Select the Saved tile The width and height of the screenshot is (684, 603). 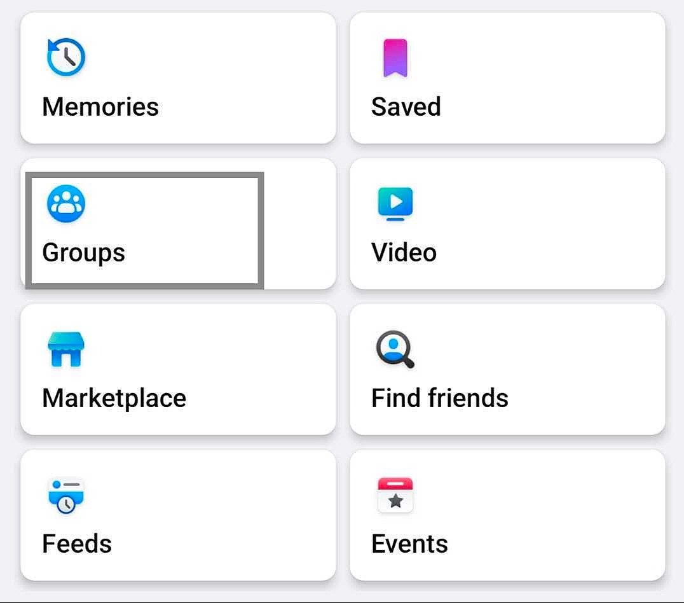point(507,78)
